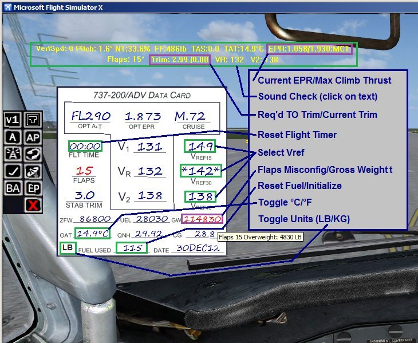Image resolution: width=418 pixels, height=343 pixels.
Task: Click the EPR:1.058/1.930:MCT readout
Action: [x=309, y=49]
